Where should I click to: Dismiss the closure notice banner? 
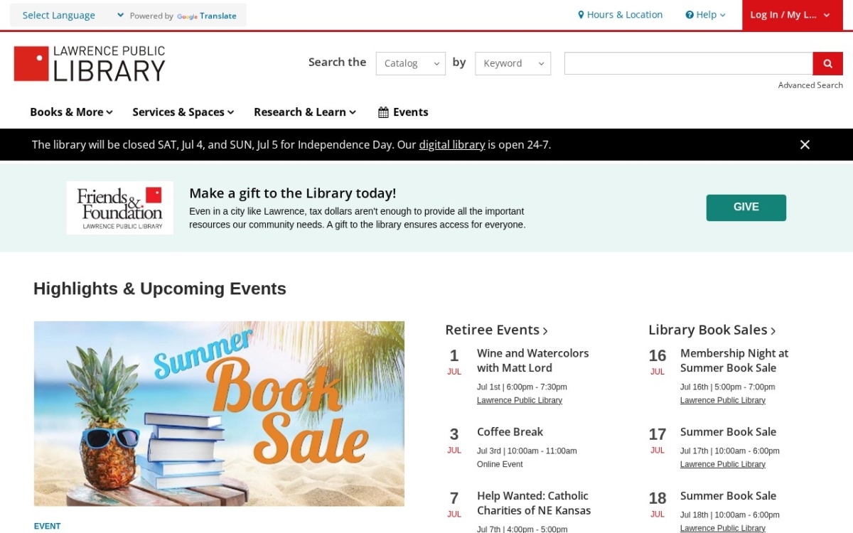(805, 144)
